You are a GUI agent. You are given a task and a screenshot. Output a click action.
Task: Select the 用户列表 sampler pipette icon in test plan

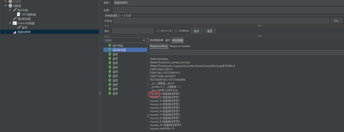tap(14, 10)
